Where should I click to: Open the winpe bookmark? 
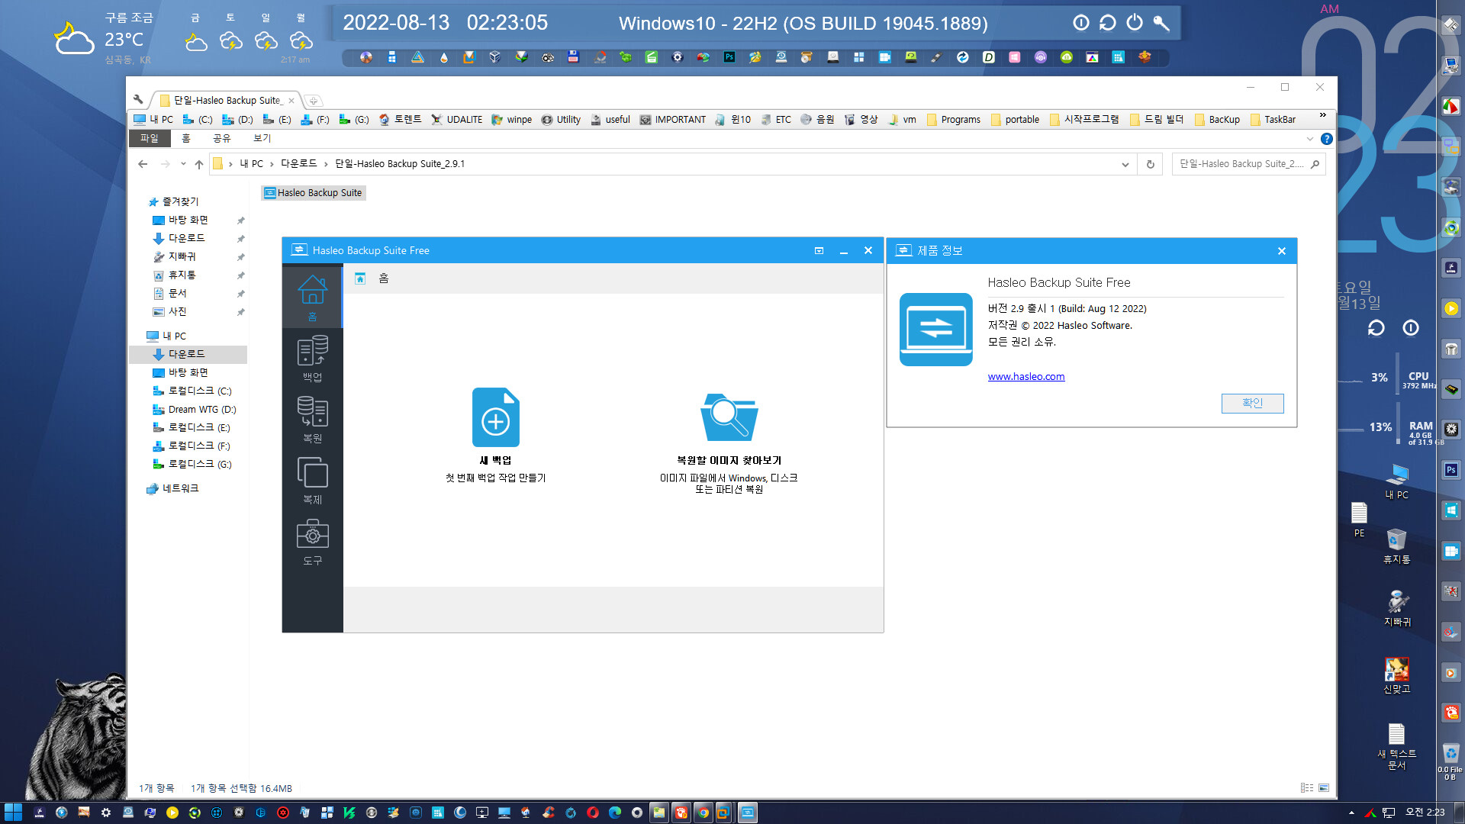click(x=512, y=120)
